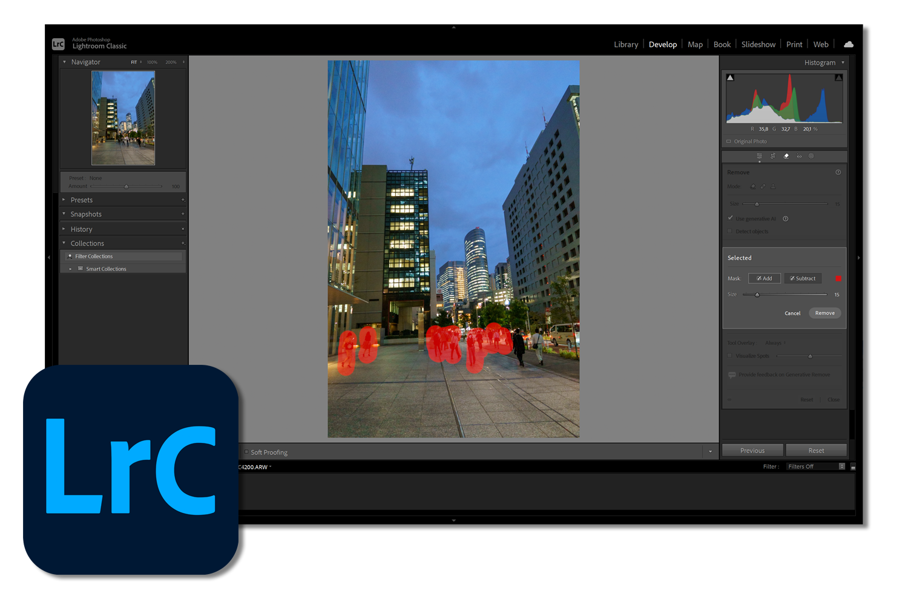The width and height of the screenshot is (908, 605).
Task: Toggle the Soft Proofing checkbox
Action: click(246, 452)
